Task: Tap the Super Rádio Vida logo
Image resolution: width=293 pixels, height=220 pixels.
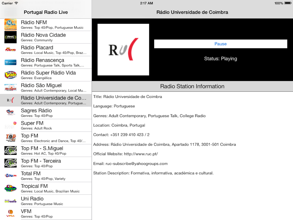Action: tap(11, 75)
